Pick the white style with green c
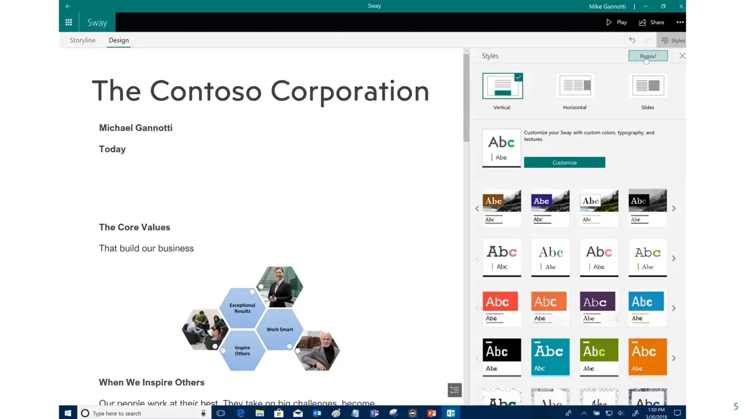 click(x=648, y=258)
